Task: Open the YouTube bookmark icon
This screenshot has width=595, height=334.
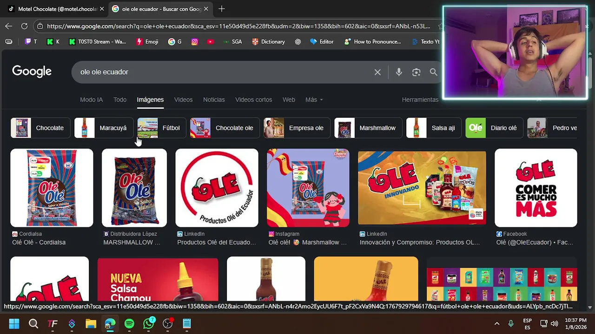Action: [x=211, y=42]
